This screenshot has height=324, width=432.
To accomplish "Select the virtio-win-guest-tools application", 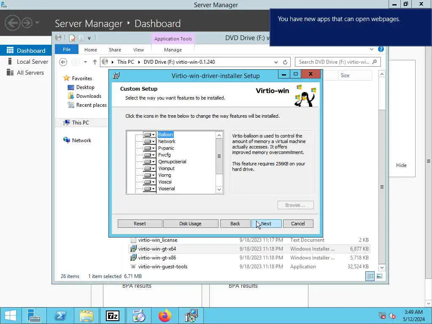I will (162, 267).
